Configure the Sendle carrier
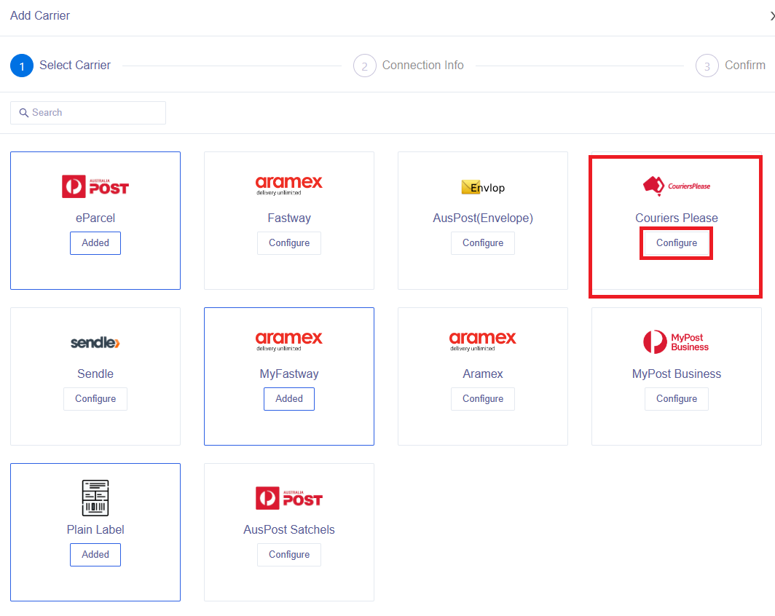 (x=95, y=398)
